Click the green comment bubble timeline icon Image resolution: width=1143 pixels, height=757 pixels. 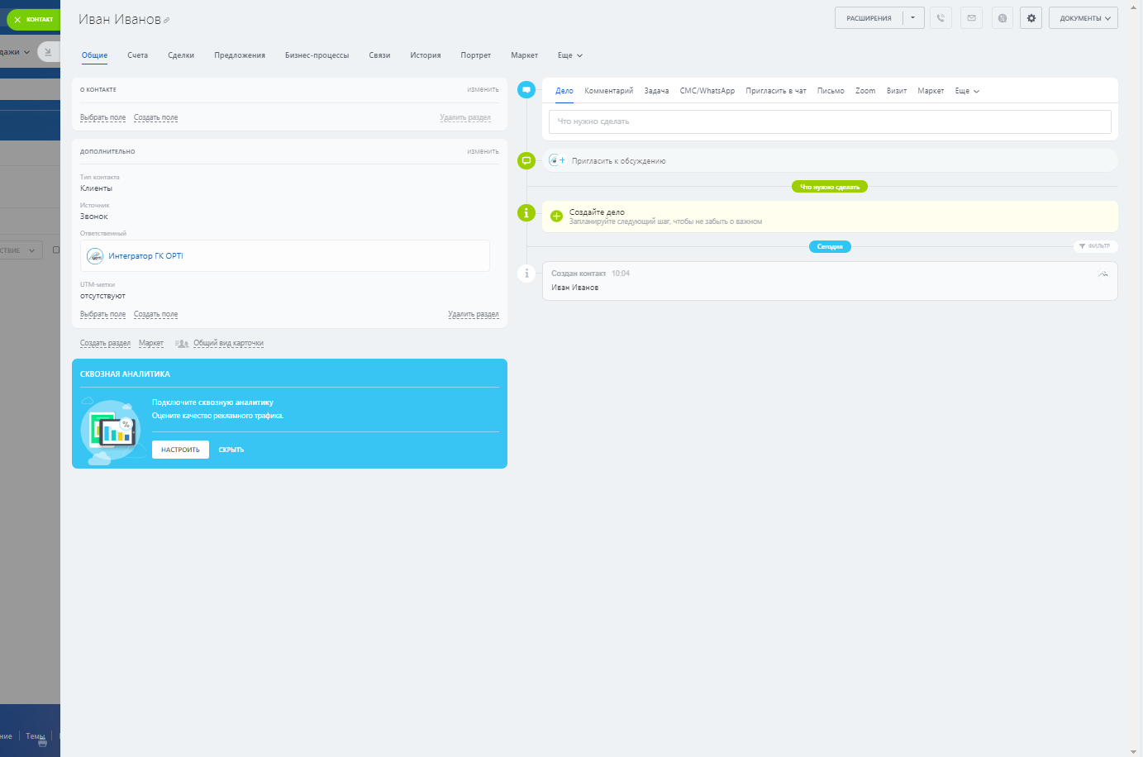click(526, 160)
